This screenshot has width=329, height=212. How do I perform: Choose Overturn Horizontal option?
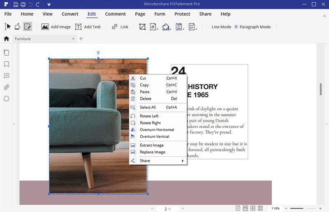click(x=158, y=129)
